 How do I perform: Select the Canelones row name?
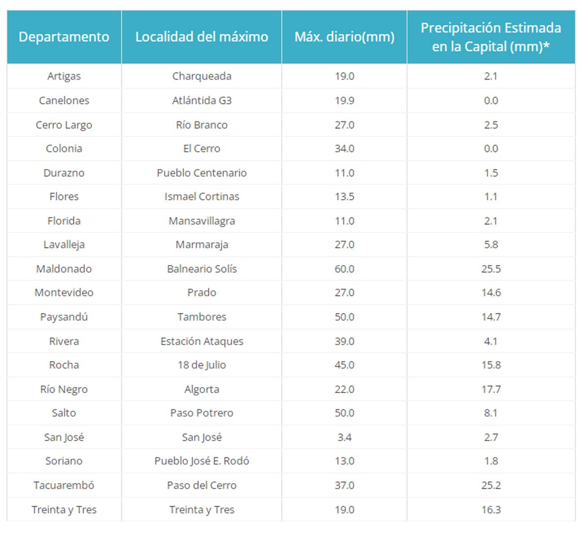pyautogui.click(x=64, y=100)
